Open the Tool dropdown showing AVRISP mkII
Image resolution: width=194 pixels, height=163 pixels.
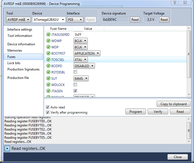(x=18, y=20)
